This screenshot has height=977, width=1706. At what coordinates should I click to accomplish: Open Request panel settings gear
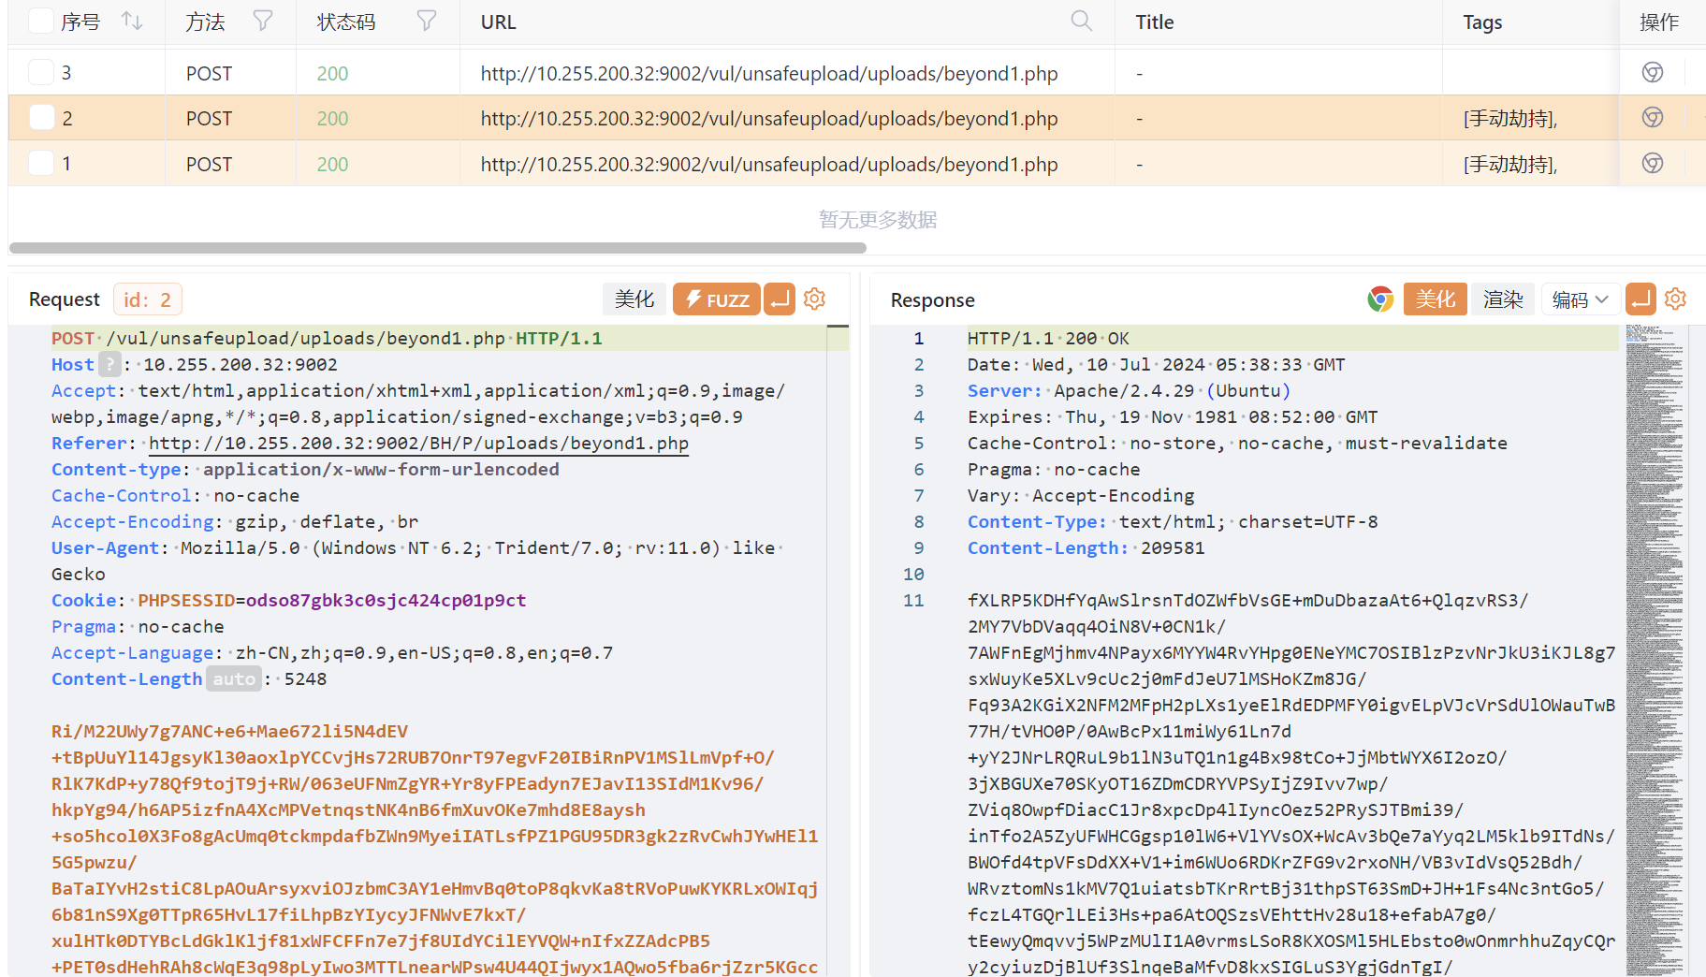815,299
